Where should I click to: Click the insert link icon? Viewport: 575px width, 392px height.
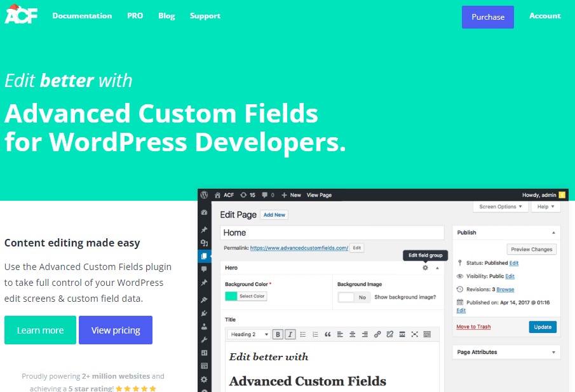coord(377,334)
